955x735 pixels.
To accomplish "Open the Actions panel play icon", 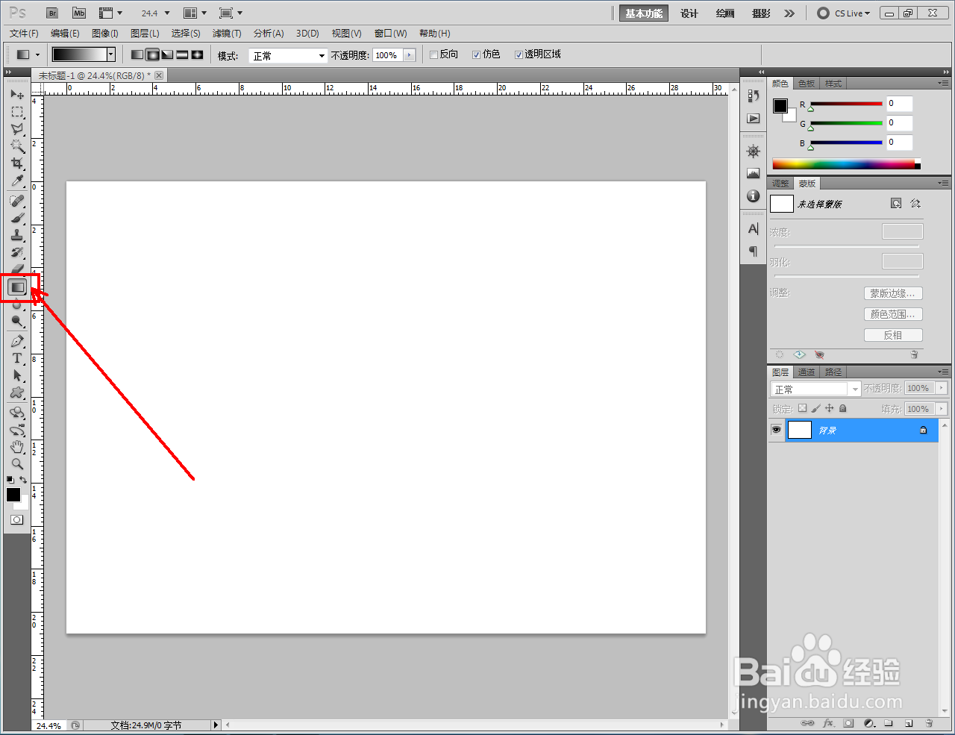I will (x=754, y=118).
